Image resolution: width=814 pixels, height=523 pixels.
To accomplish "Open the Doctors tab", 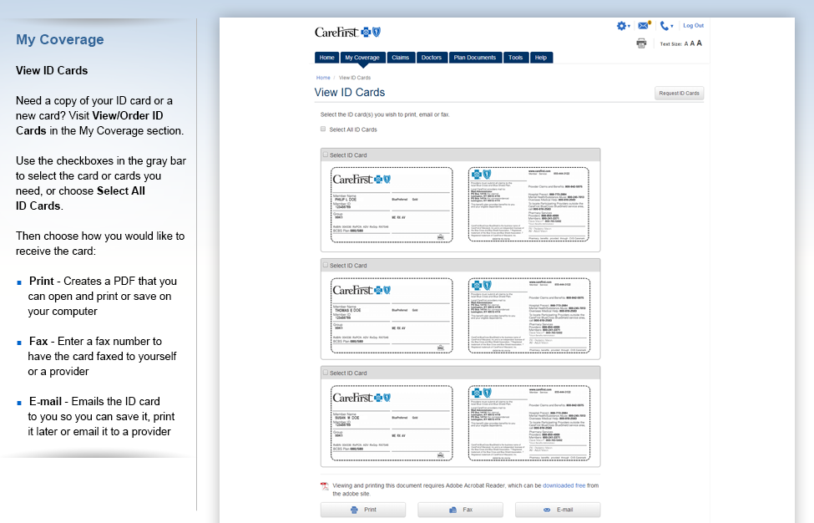I will (x=432, y=58).
